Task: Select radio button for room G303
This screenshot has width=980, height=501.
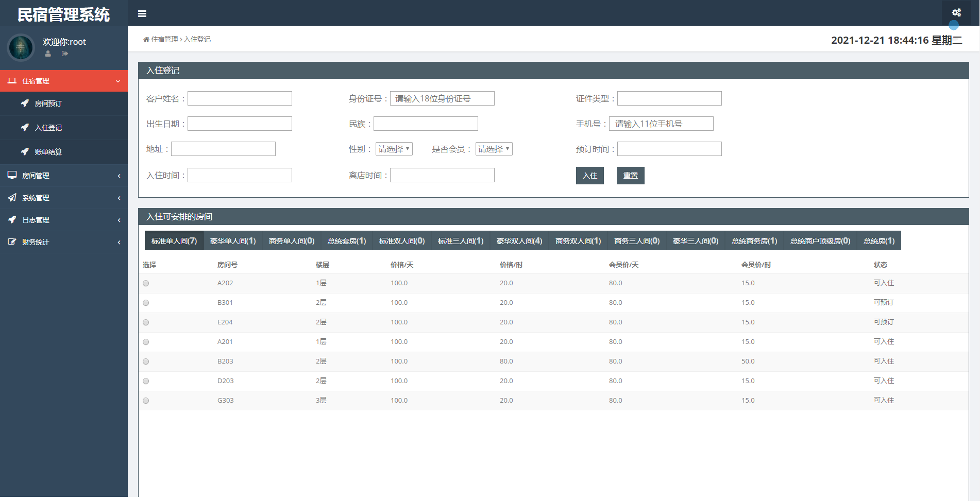Action: pyautogui.click(x=146, y=401)
